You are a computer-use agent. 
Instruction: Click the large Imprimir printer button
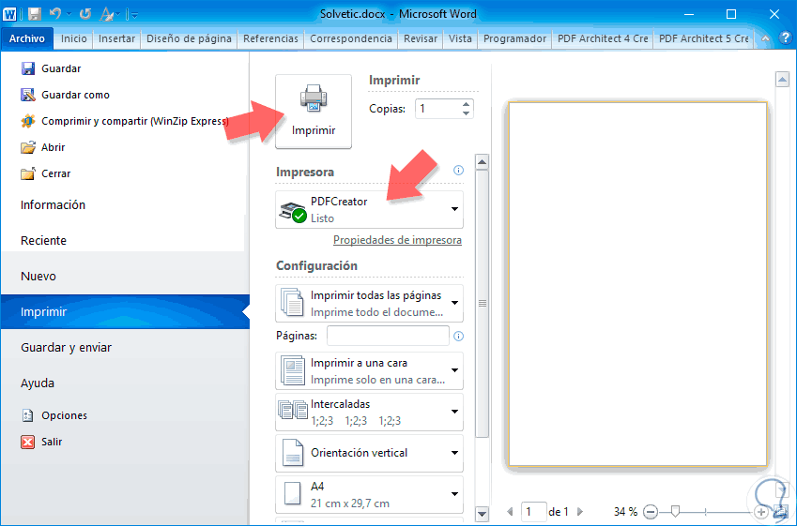point(314,112)
